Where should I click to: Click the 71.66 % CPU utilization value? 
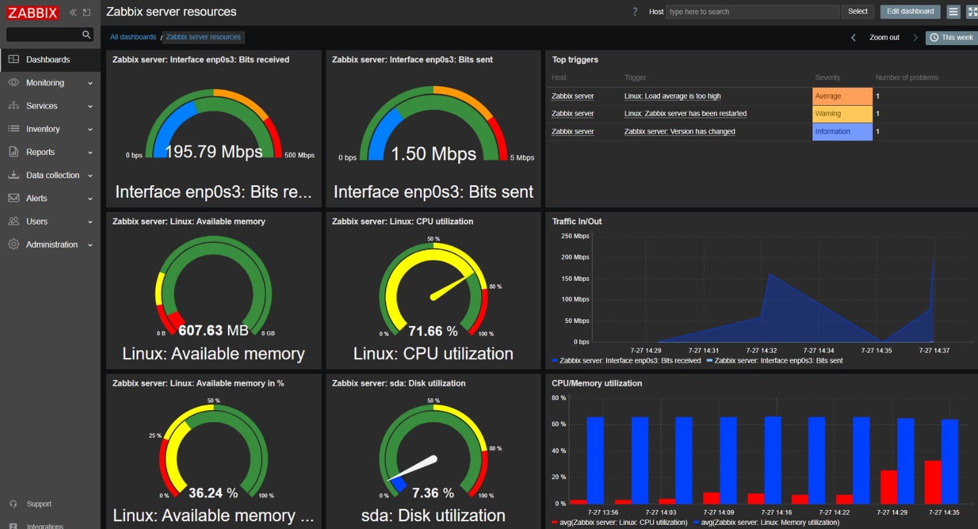tap(433, 331)
